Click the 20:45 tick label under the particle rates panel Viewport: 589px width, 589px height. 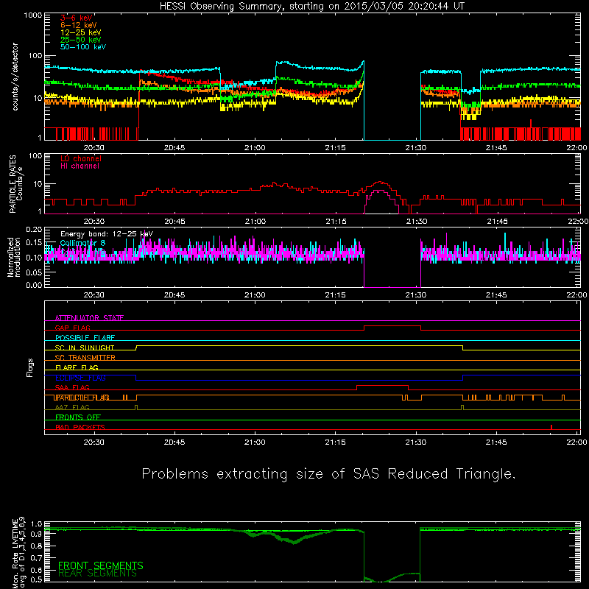pos(174,222)
